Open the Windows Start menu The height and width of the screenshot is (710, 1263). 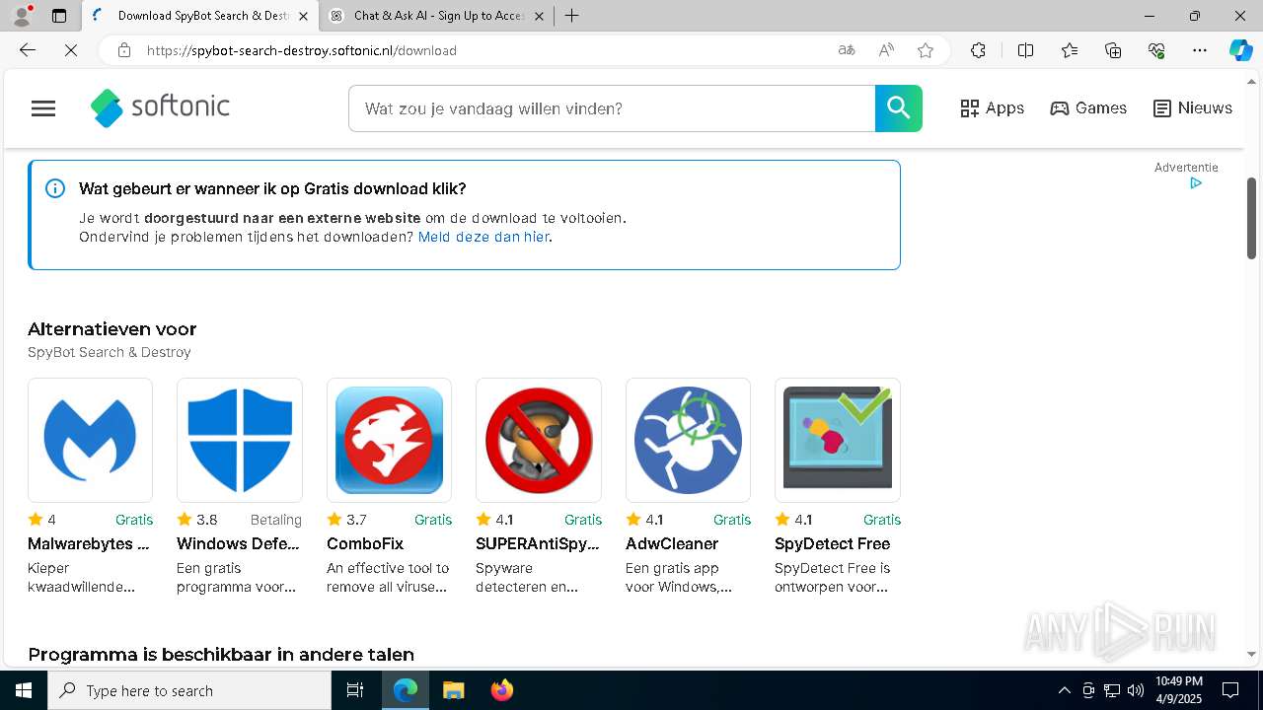point(24,690)
